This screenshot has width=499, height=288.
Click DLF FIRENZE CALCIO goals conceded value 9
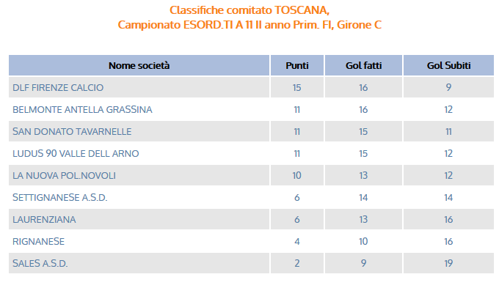[448, 88]
